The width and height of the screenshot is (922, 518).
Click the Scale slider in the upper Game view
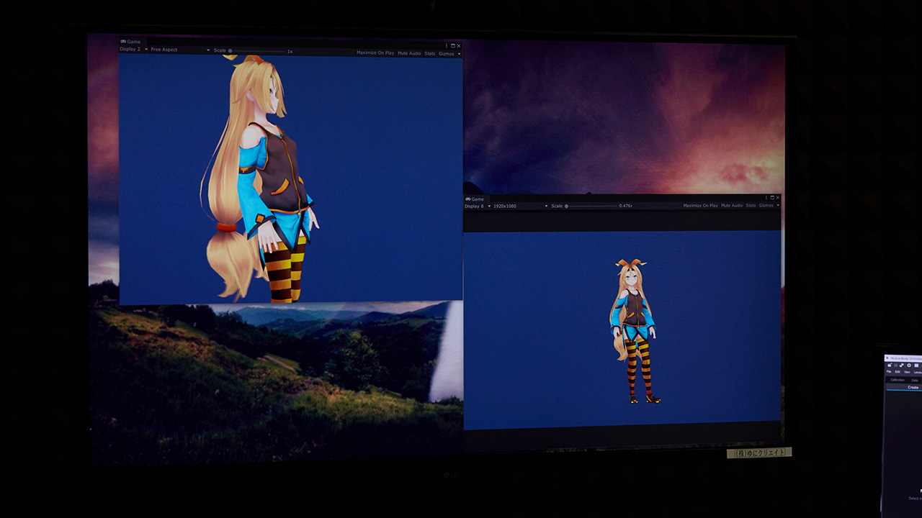click(x=259, y=51)
